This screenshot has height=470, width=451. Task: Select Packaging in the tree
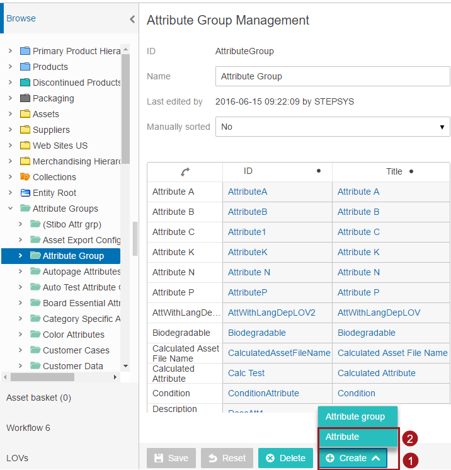pos(54,98)
